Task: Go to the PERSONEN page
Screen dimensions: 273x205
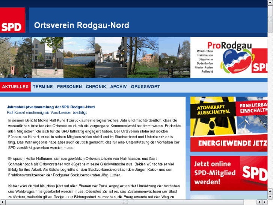Action: pyautogui.click(x=69, y=87)
